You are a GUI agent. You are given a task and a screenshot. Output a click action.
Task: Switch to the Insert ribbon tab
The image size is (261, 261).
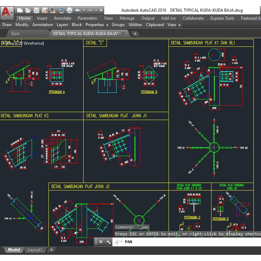[42, 18]
